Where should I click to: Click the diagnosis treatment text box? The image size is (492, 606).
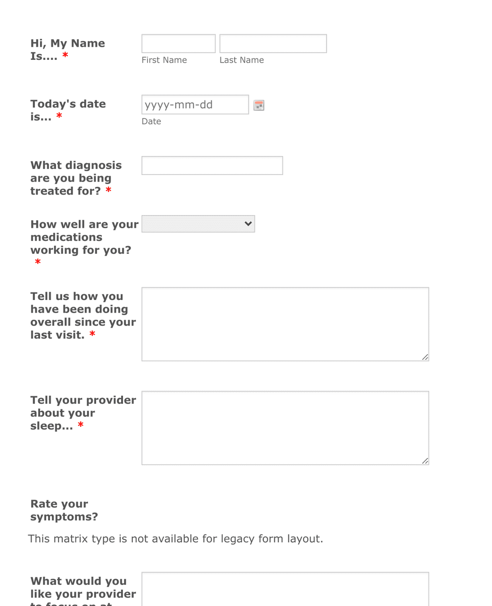point(212,165)
